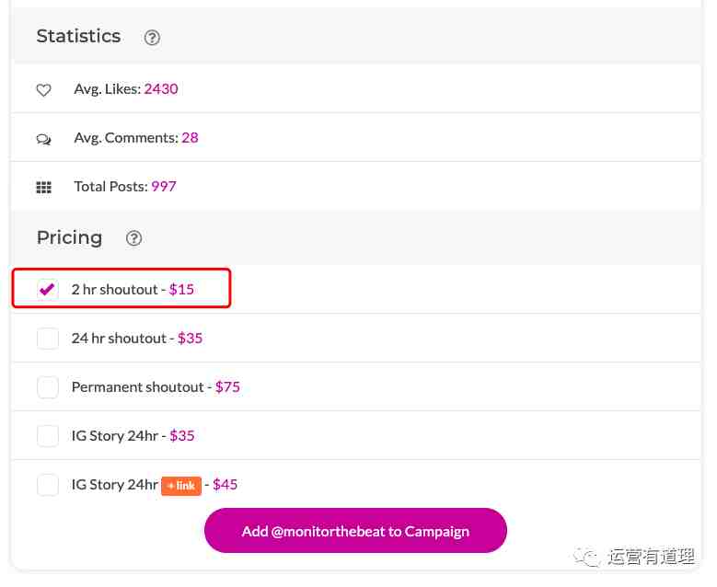Click the Avg. Likes value 2430

click(161, 88)
